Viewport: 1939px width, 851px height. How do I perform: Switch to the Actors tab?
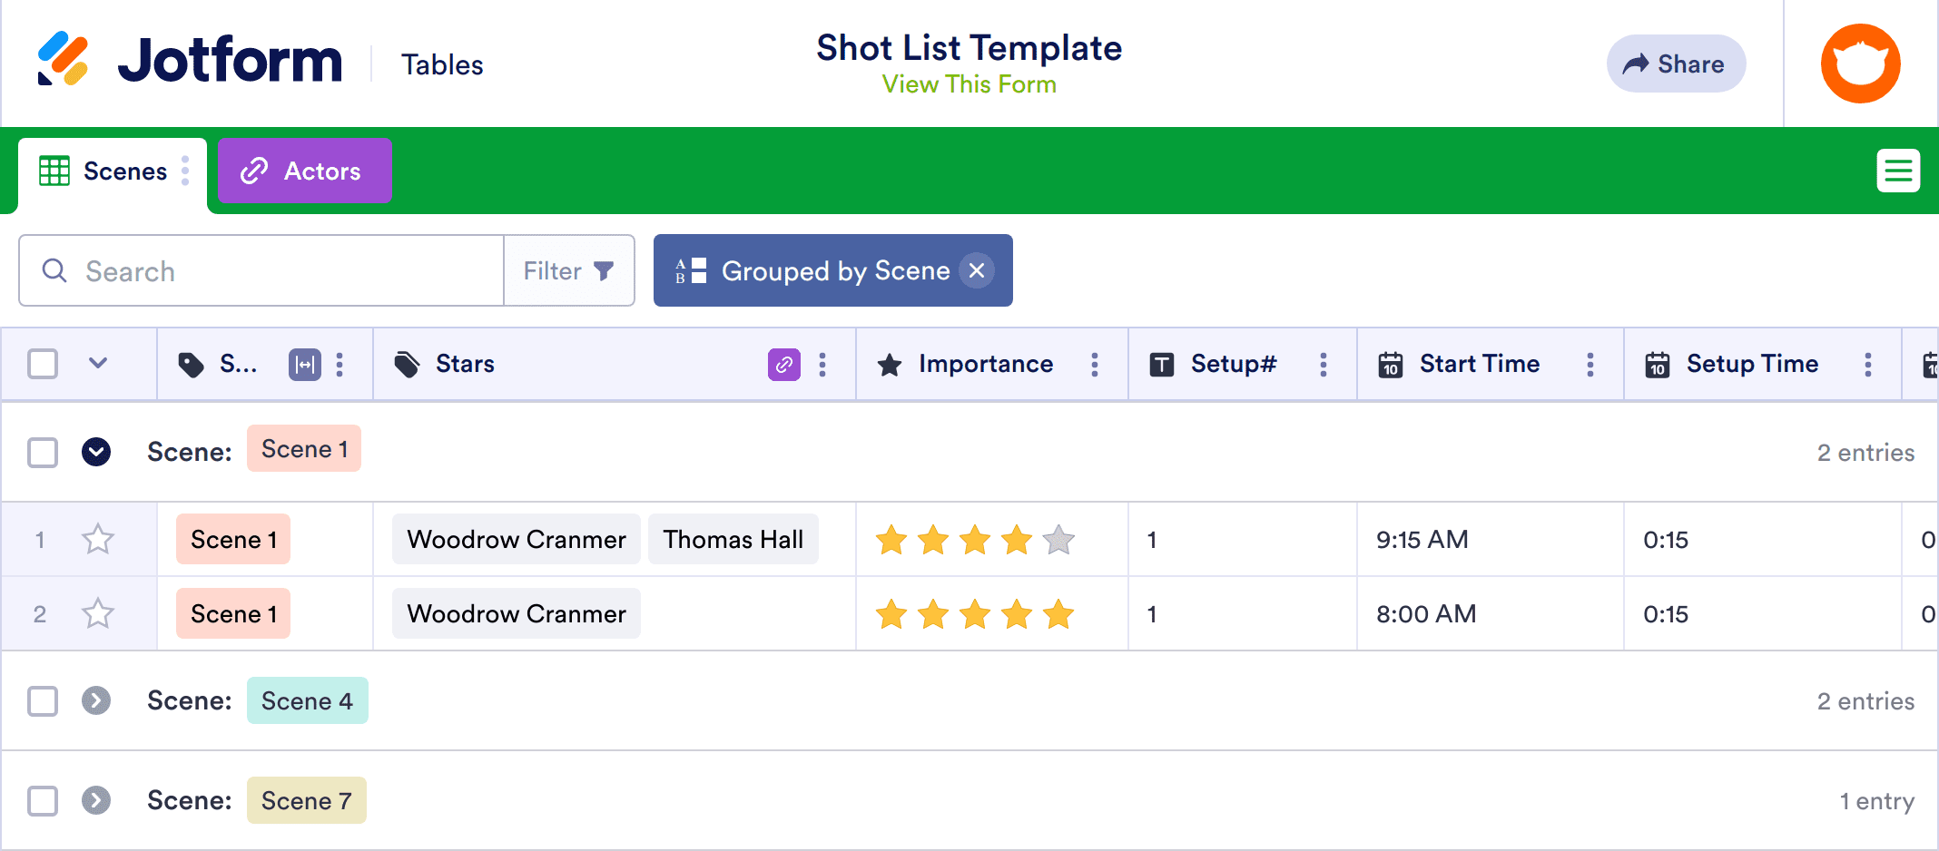pos(304,171)
